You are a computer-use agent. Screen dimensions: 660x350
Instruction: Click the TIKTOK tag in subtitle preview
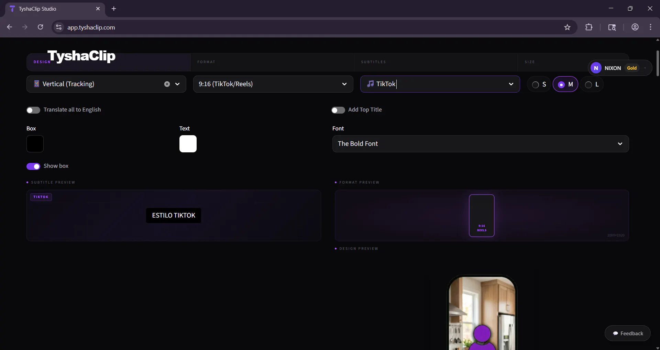click(41, 197)
